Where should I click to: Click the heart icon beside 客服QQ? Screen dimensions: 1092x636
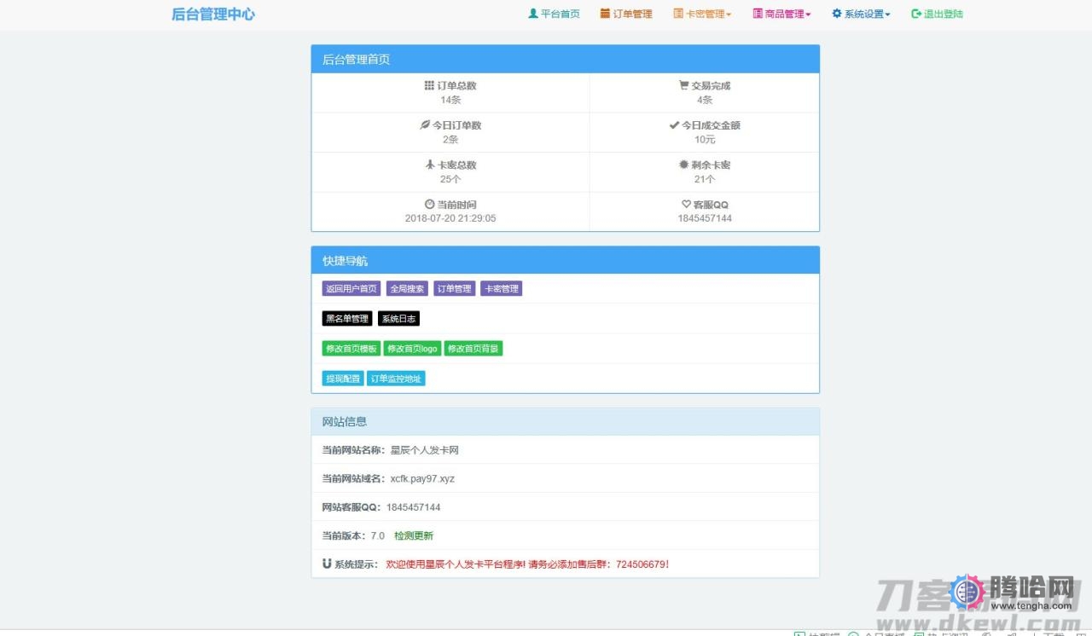686,204
